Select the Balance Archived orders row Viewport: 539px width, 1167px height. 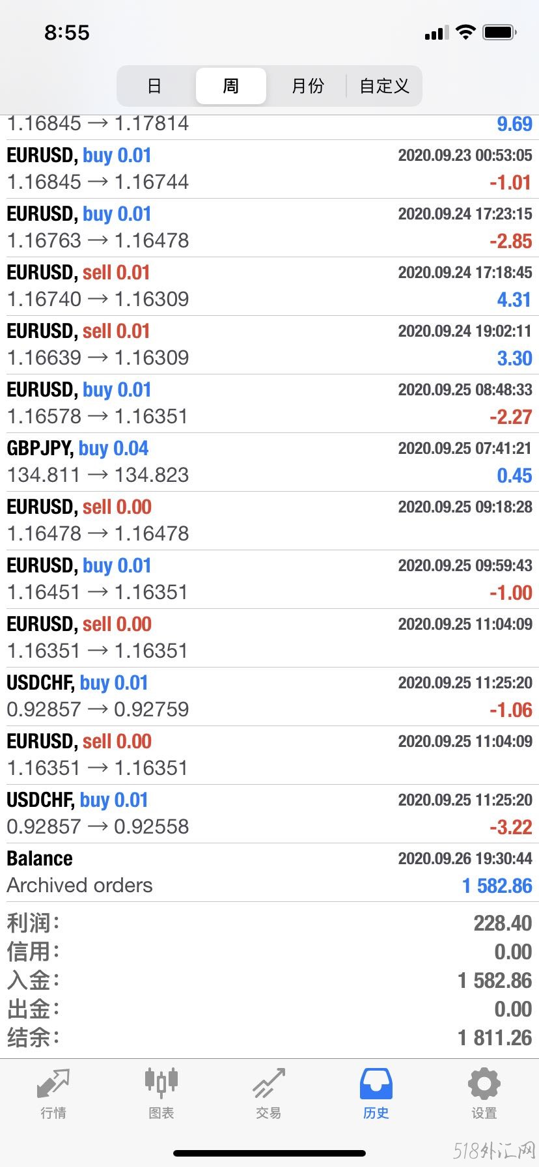(x=269, y=873)
